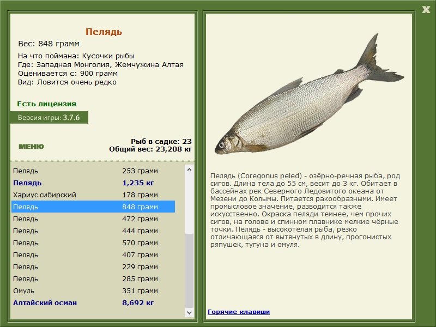Select highlighted Пелядь 848 грамм row

coord(93,207)
